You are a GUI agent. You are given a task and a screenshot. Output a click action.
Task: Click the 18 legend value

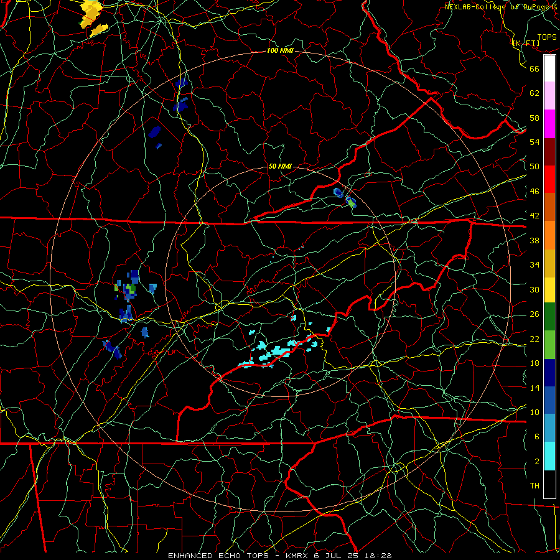[x=534, y=363]
